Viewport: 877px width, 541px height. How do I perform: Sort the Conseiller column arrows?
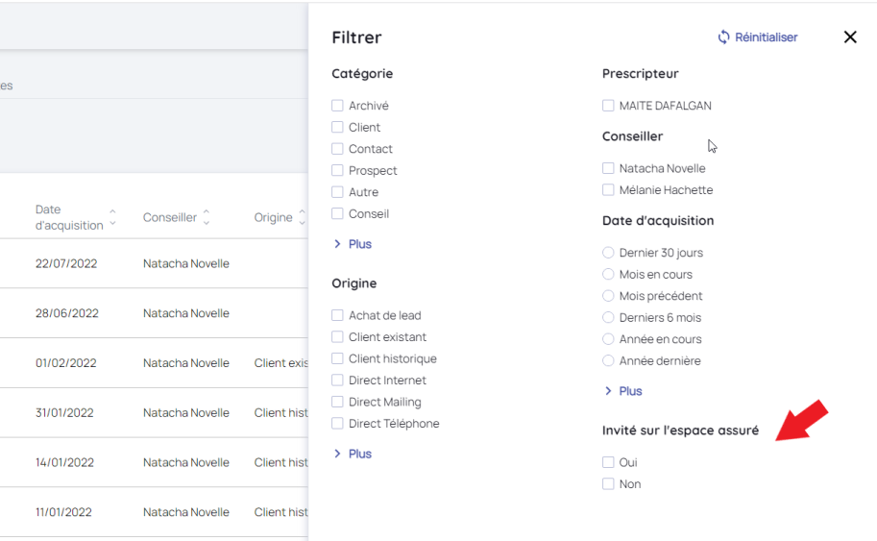(x=207, y=218)
